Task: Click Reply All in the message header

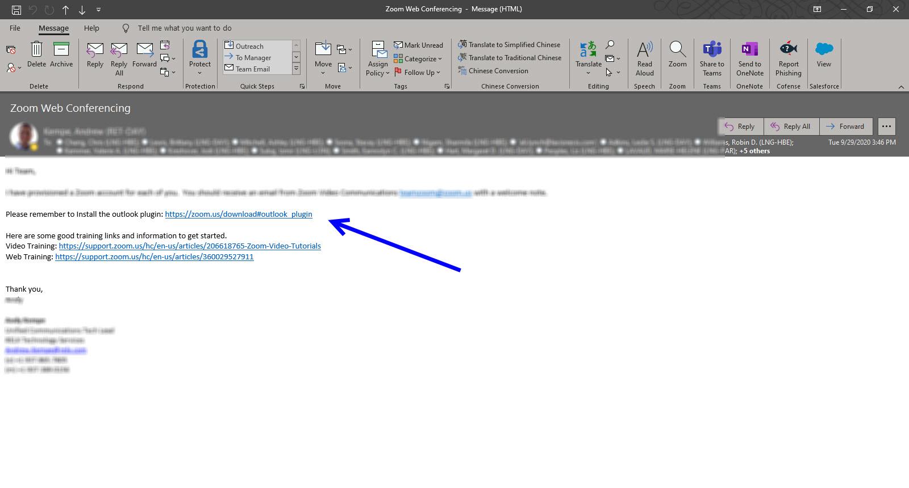Action: coord(791,127)
